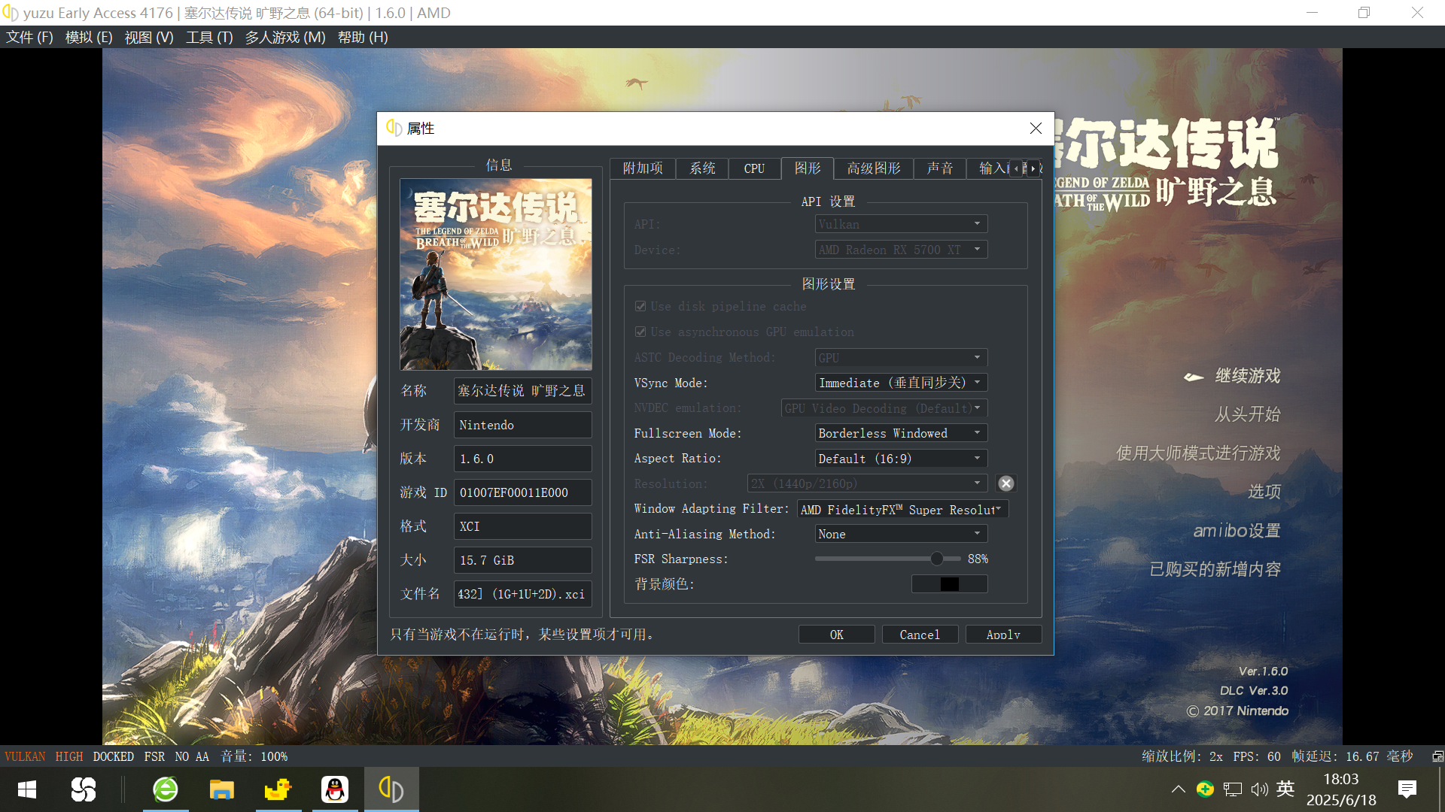
Task: Click the multiplayer status icon in status bar
Action: point(1437,756)
